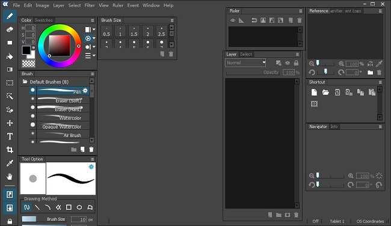This screenshot has height=226, width=391.
Task: Toggle the layer lock icon in the Layer panel
Action: pyautogui.click(x=296, y=63)
